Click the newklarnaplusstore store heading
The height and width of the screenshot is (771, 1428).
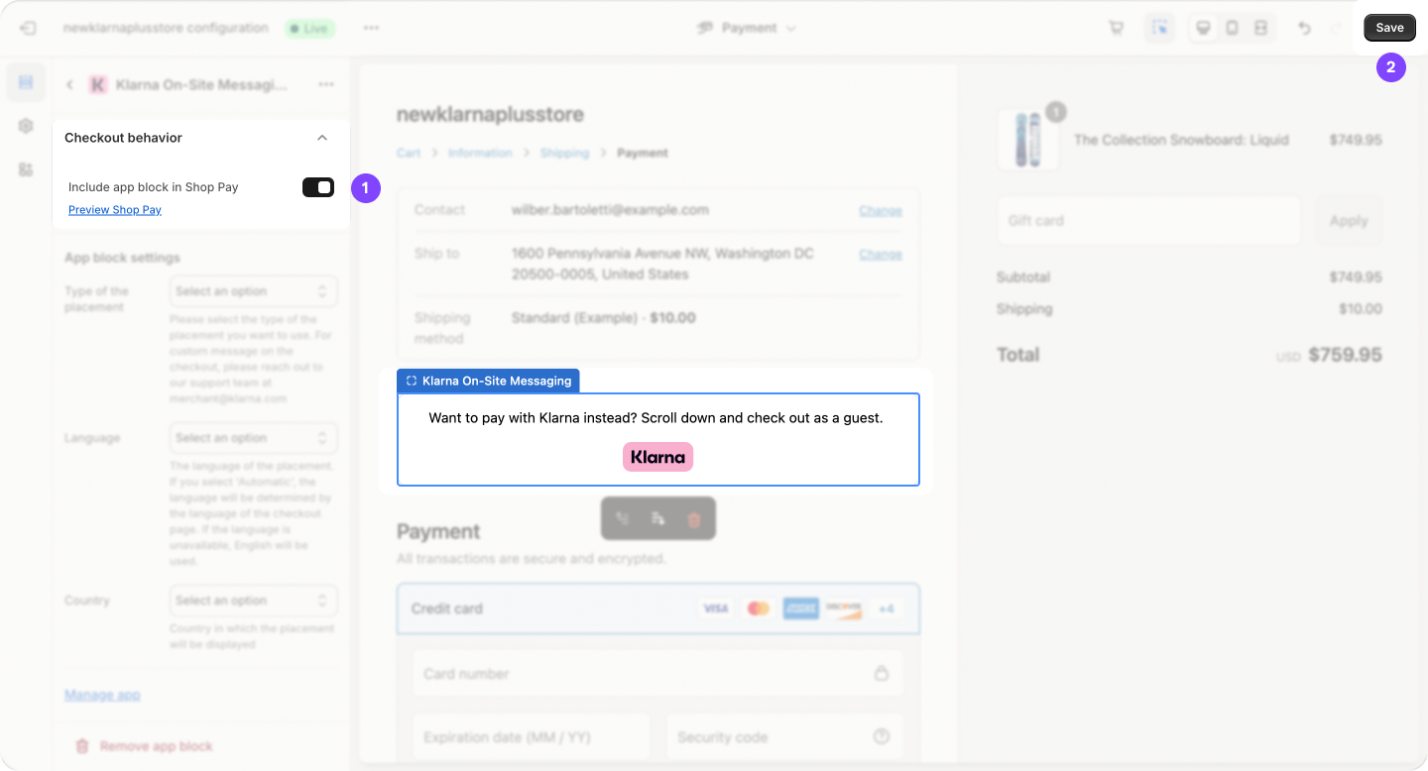(x=490, y=114)
